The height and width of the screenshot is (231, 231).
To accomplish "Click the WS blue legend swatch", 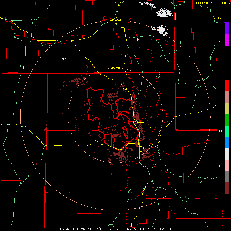I will pyautogui.click(x=227, y=143).
